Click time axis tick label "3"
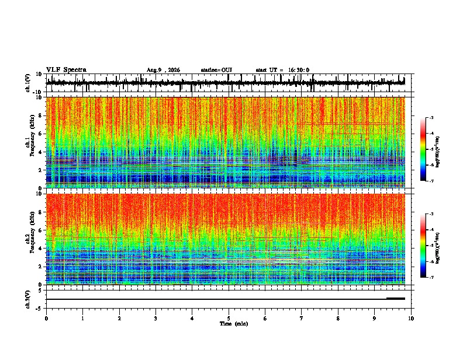463x357 pixels. coord(156,318)
